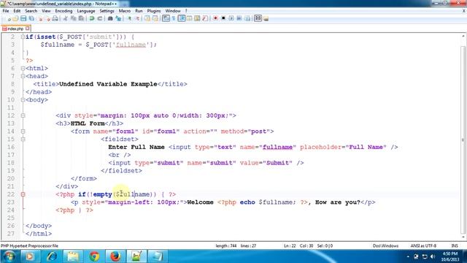Click the Copy toolbar icon
Image resolution: width=467 pixels, height=263 pixels.
tap(73, 18)
